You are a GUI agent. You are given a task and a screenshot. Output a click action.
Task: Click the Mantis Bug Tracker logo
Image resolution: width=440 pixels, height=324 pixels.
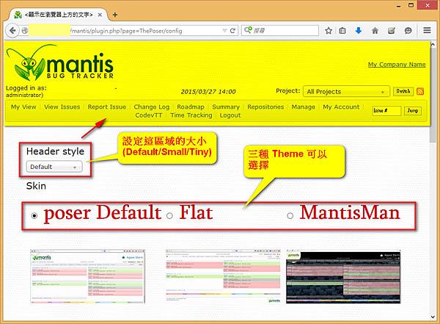(61, 63)
